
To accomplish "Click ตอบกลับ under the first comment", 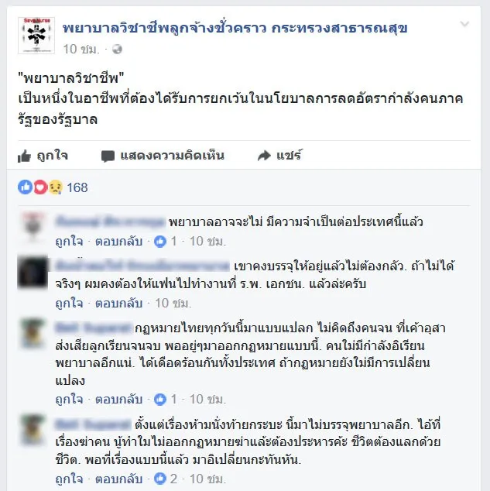I will tap(119, 242).
